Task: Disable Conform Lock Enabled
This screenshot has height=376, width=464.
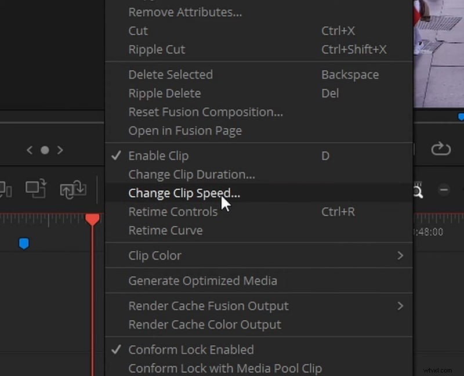Action: [x=191, y=349]
